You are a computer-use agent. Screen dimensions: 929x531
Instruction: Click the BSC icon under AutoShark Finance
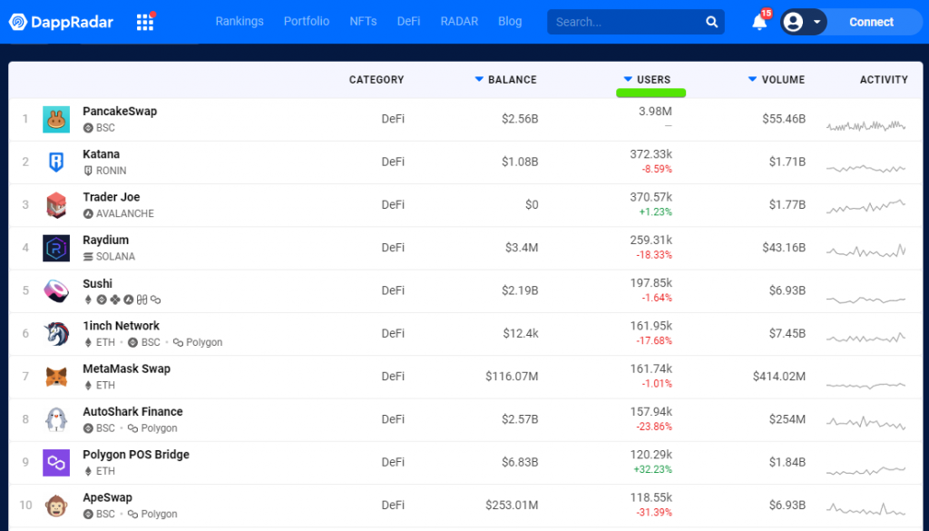(88, 428)
